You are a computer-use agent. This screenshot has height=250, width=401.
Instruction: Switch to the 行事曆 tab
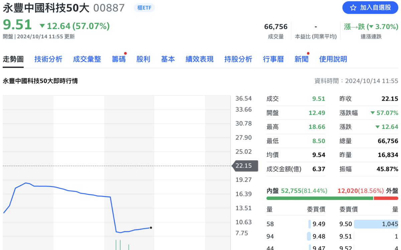pyautogui.click(x=273, y=59)
